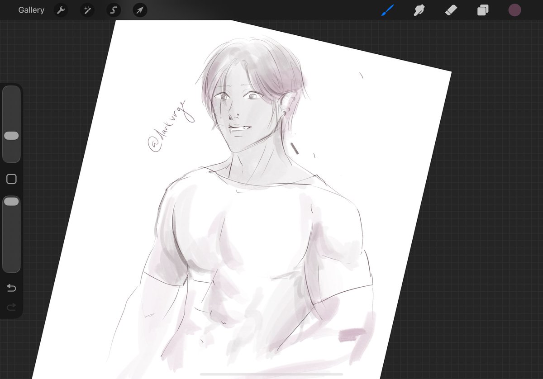Open the Adjustments magic wand menu
The width and height of the screenshot is (543, 379).
tap(87, 10)
